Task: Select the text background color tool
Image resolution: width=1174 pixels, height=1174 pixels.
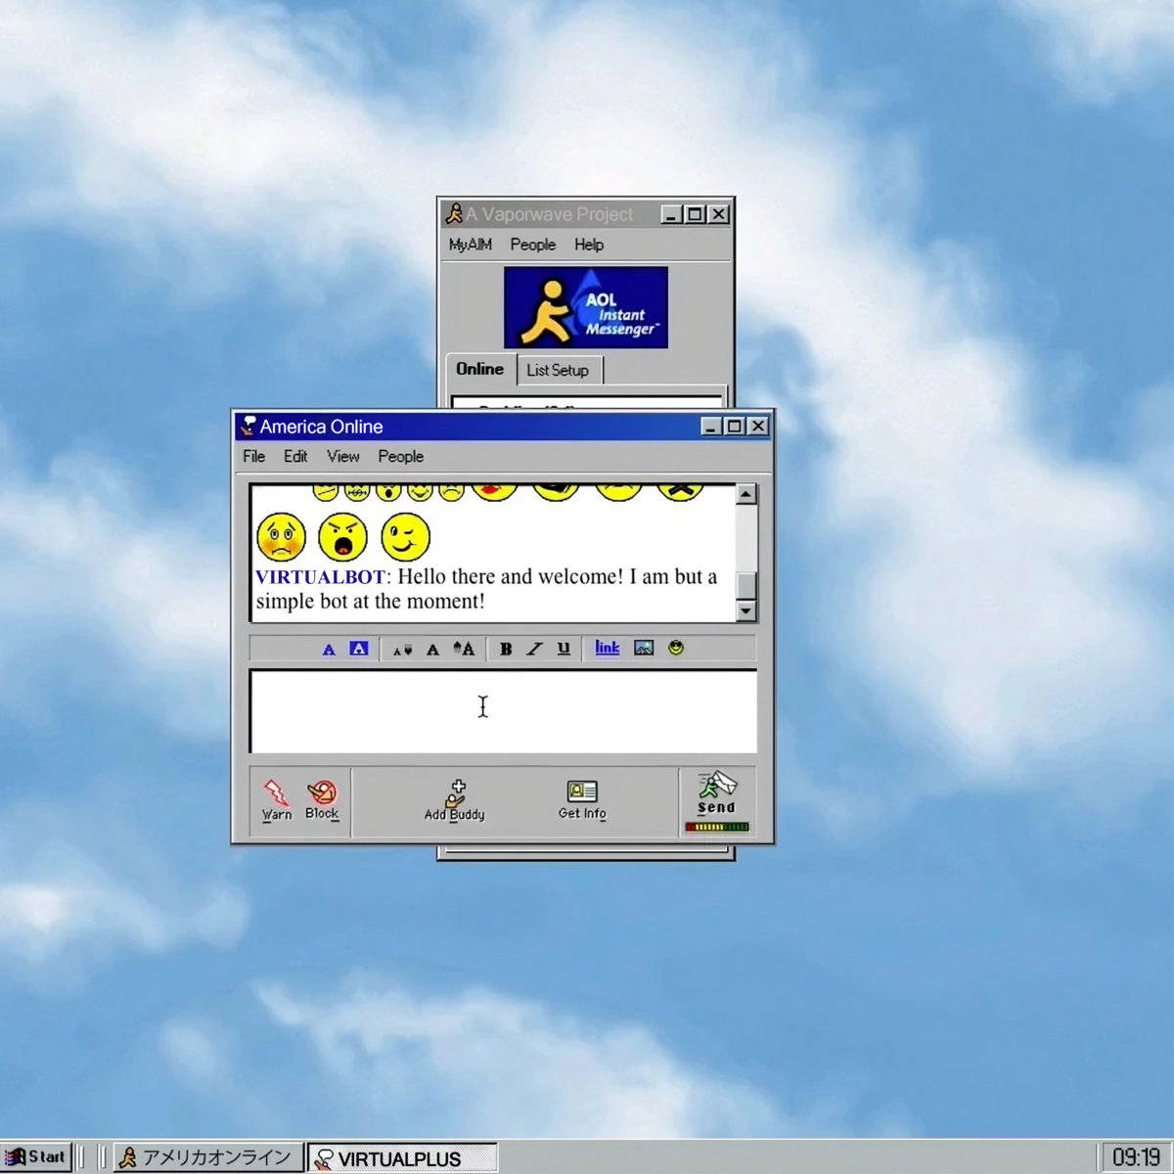Action: coord(359,648)
